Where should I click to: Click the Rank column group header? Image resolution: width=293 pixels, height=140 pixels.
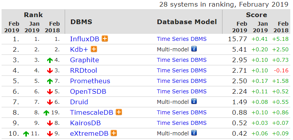tap(33, 15)
